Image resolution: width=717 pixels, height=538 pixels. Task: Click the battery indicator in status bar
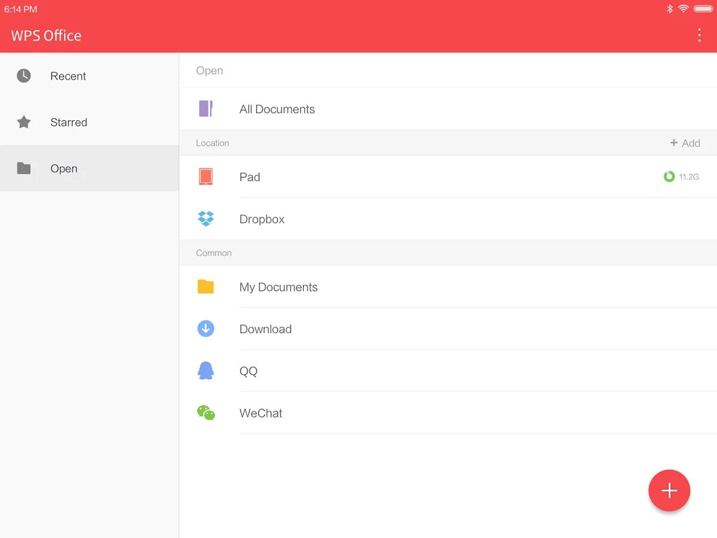pyautogui.click(x=703, y=9)
